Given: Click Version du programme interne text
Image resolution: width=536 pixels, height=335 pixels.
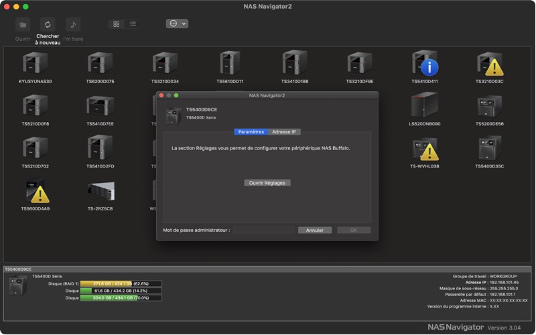Looking at the screenshot, I should click(463, 307).
